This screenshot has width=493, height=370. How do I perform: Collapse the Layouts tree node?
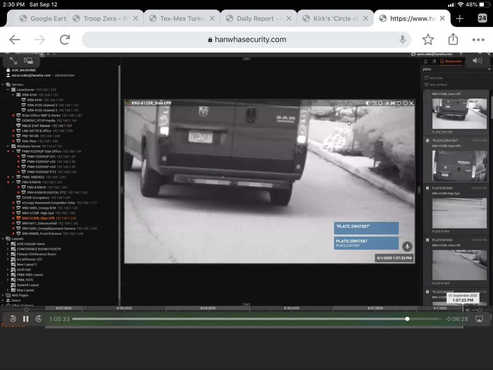click(x=3, y=239)
